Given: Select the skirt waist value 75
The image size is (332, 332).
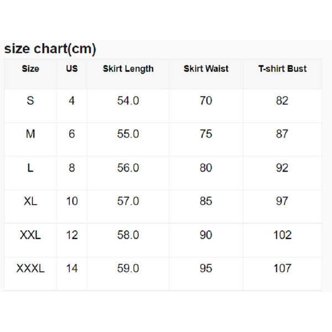Looking at the screenshot, I should pyautogui.click(x=206, y=134).
